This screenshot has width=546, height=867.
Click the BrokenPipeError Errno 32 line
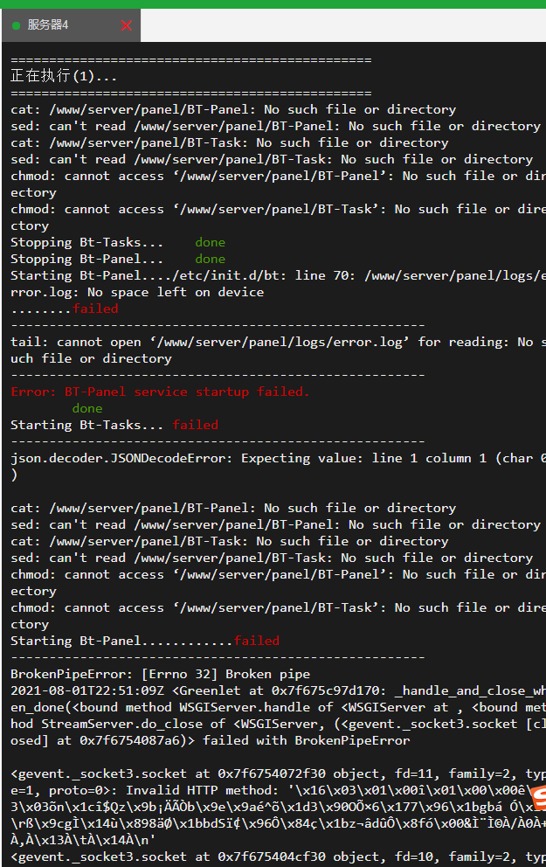pos(160,674)
